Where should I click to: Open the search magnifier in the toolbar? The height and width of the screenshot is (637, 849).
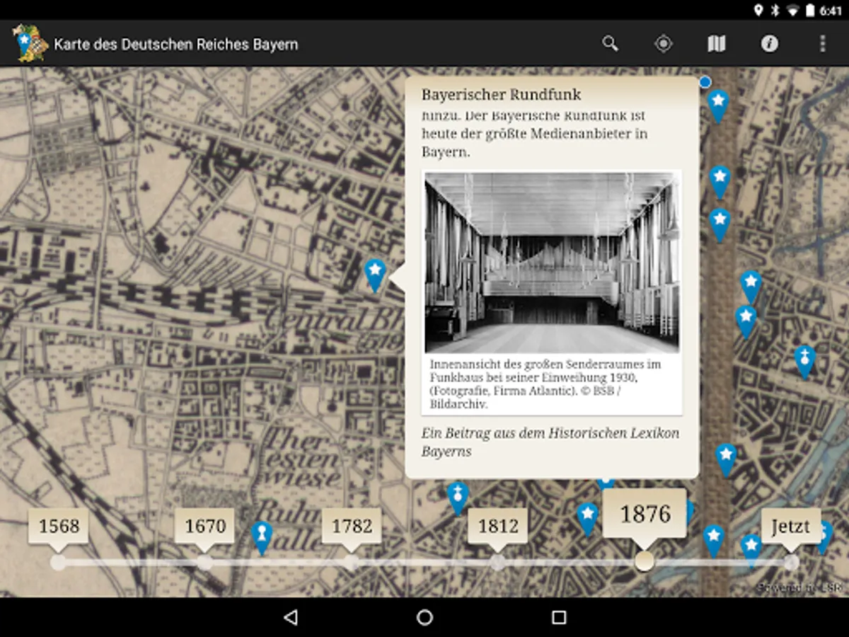click(x=610, y=44)
